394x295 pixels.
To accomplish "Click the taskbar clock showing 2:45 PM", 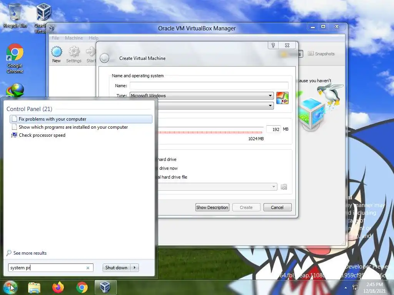I will coord(374,288).
